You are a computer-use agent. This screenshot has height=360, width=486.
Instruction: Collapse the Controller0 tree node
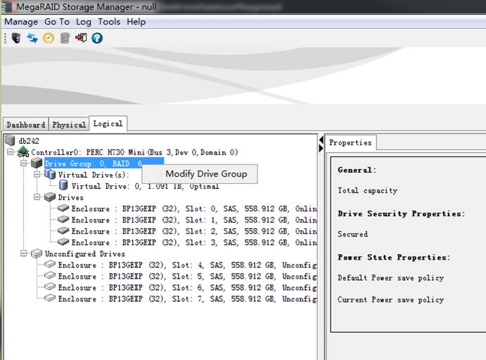pyautogui.click(x=11, y=152)
